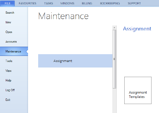Select Maintenance in the sidebar
This screenshot has width=159, height=113.
[14, 51]
